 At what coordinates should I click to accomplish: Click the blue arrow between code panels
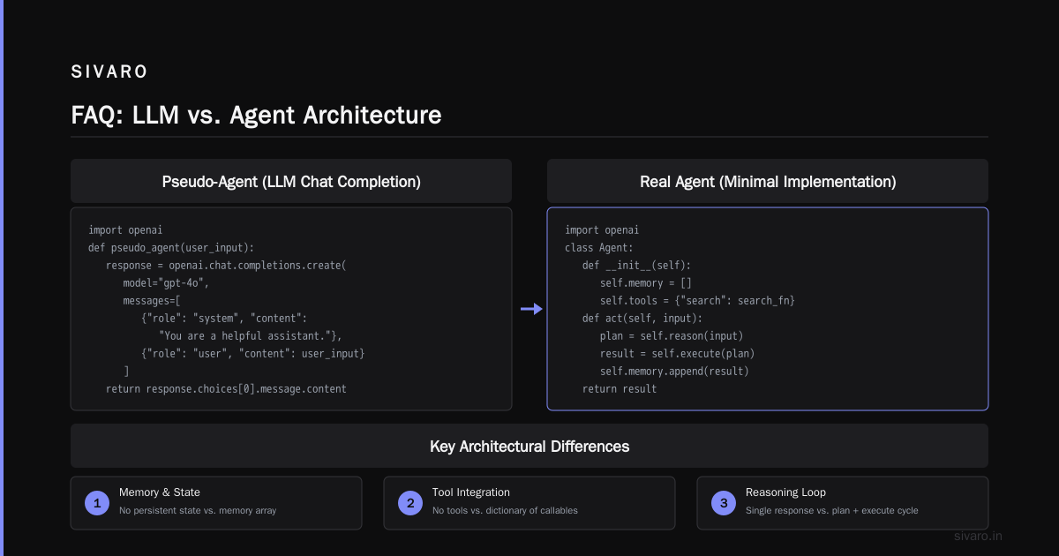click(531, 309)
